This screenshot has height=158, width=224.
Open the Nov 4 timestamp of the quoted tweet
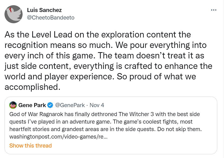tap(97, 105)
